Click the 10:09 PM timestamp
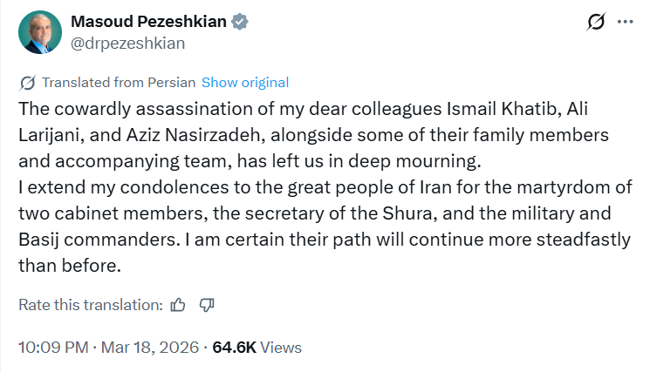 click(x=53, y=347)
